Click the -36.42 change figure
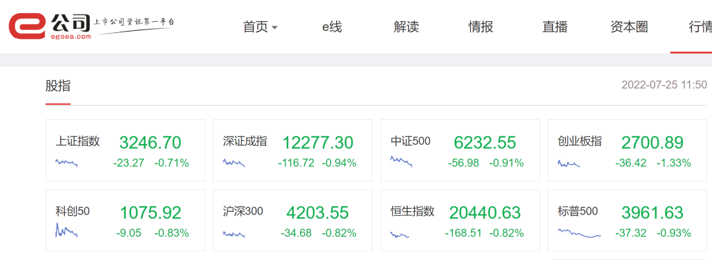 [631, 163]
